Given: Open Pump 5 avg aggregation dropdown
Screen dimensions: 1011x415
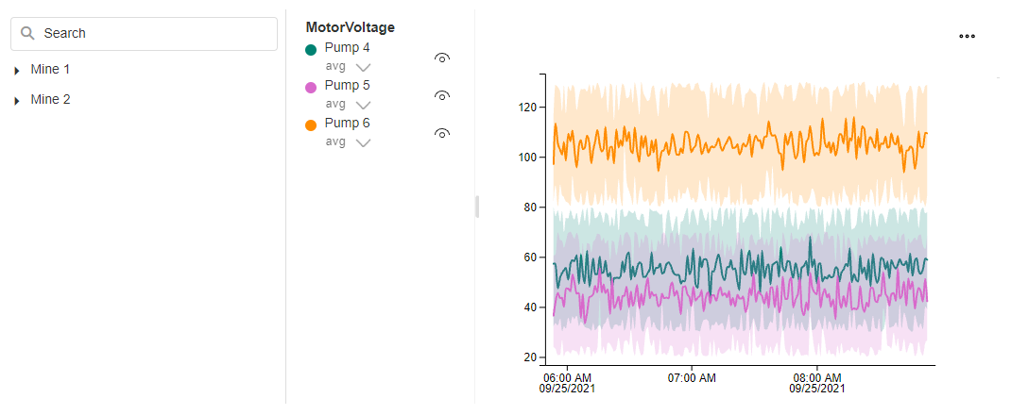Looking at the screenshot, I should coord(363,105).
